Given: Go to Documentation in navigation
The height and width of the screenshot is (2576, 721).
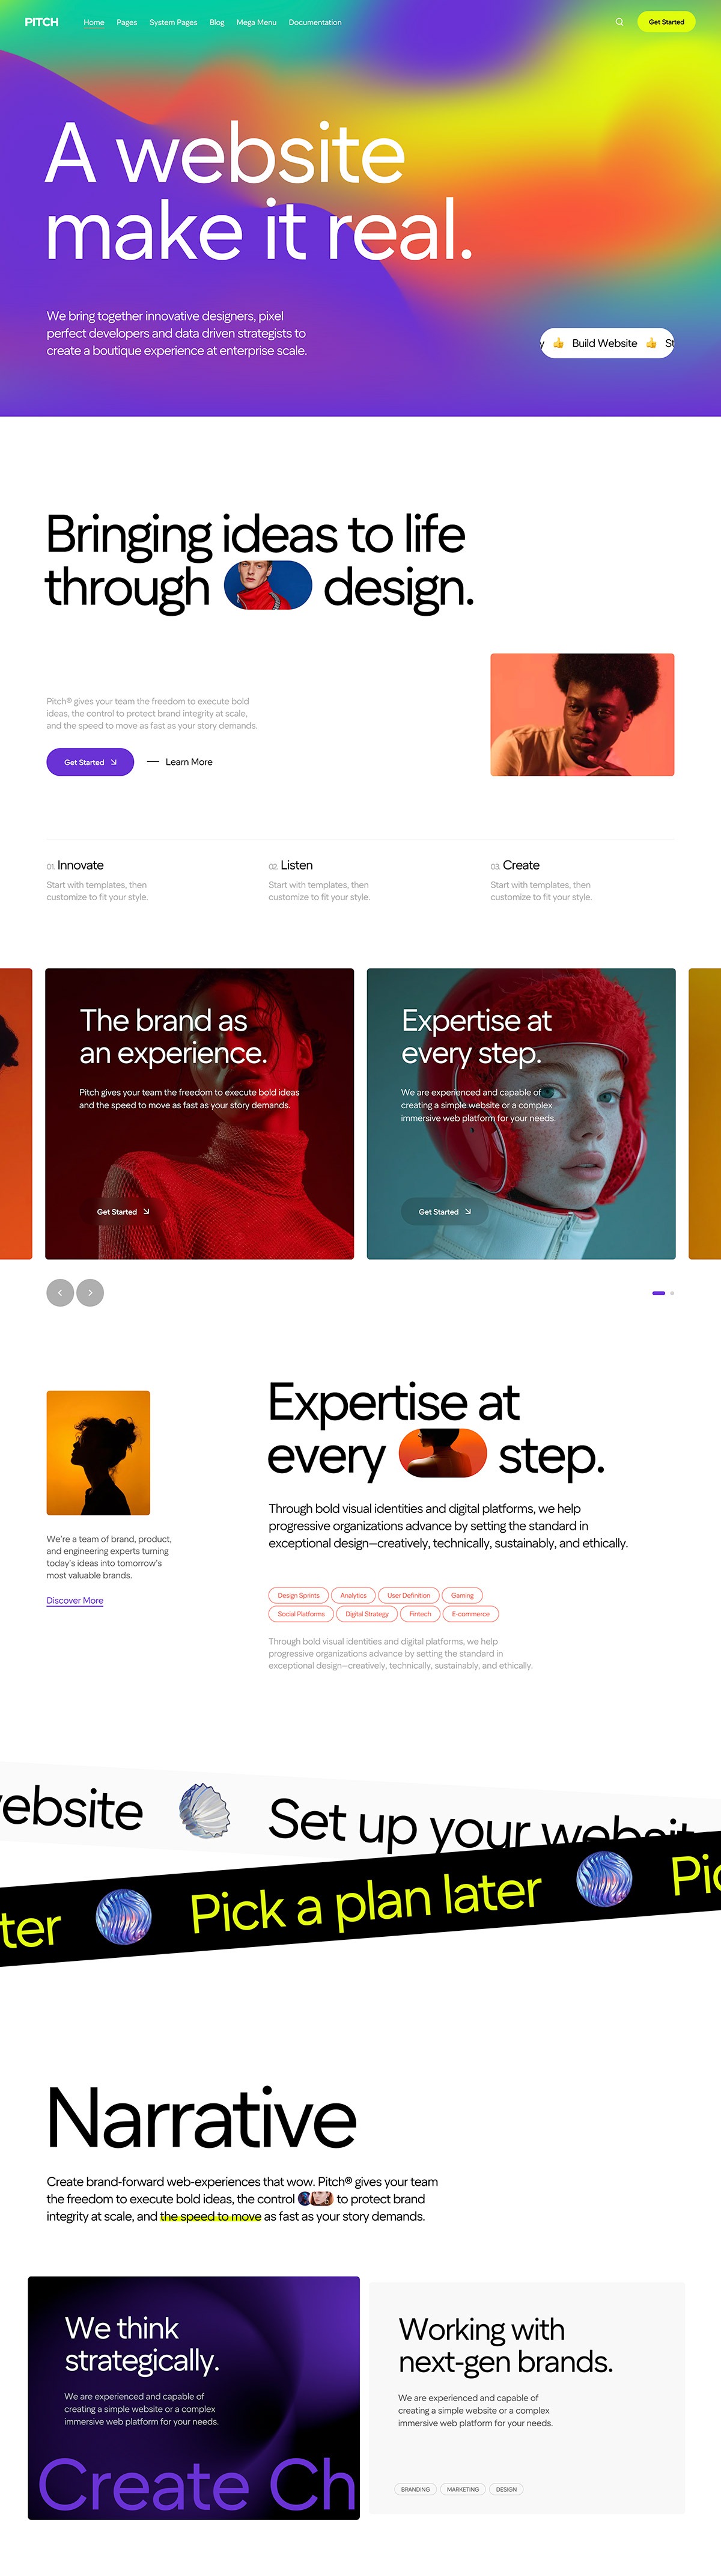Looking at the screenshot, I should [315, 22].
